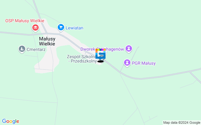
Task: Open the Dworek Steinhagenów text label
Action: [102, 49]
